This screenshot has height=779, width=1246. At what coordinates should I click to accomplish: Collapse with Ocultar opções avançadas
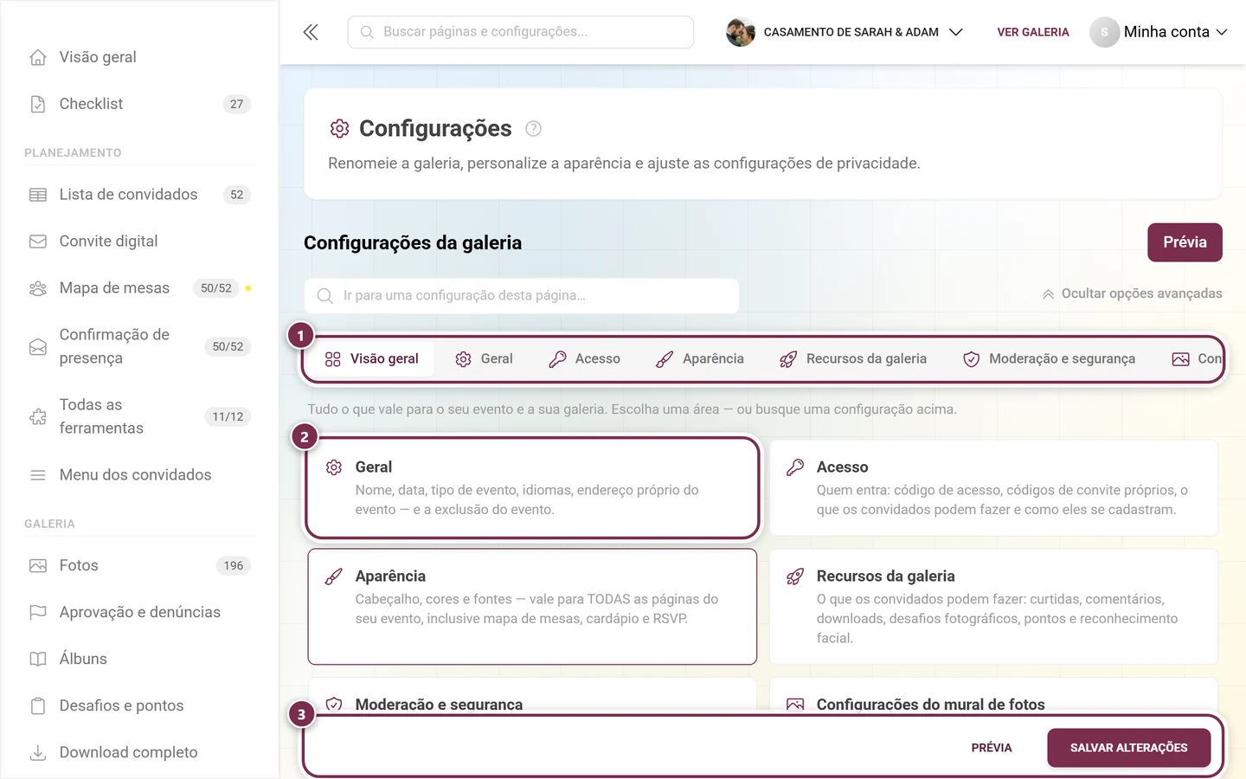[1133, 293]
